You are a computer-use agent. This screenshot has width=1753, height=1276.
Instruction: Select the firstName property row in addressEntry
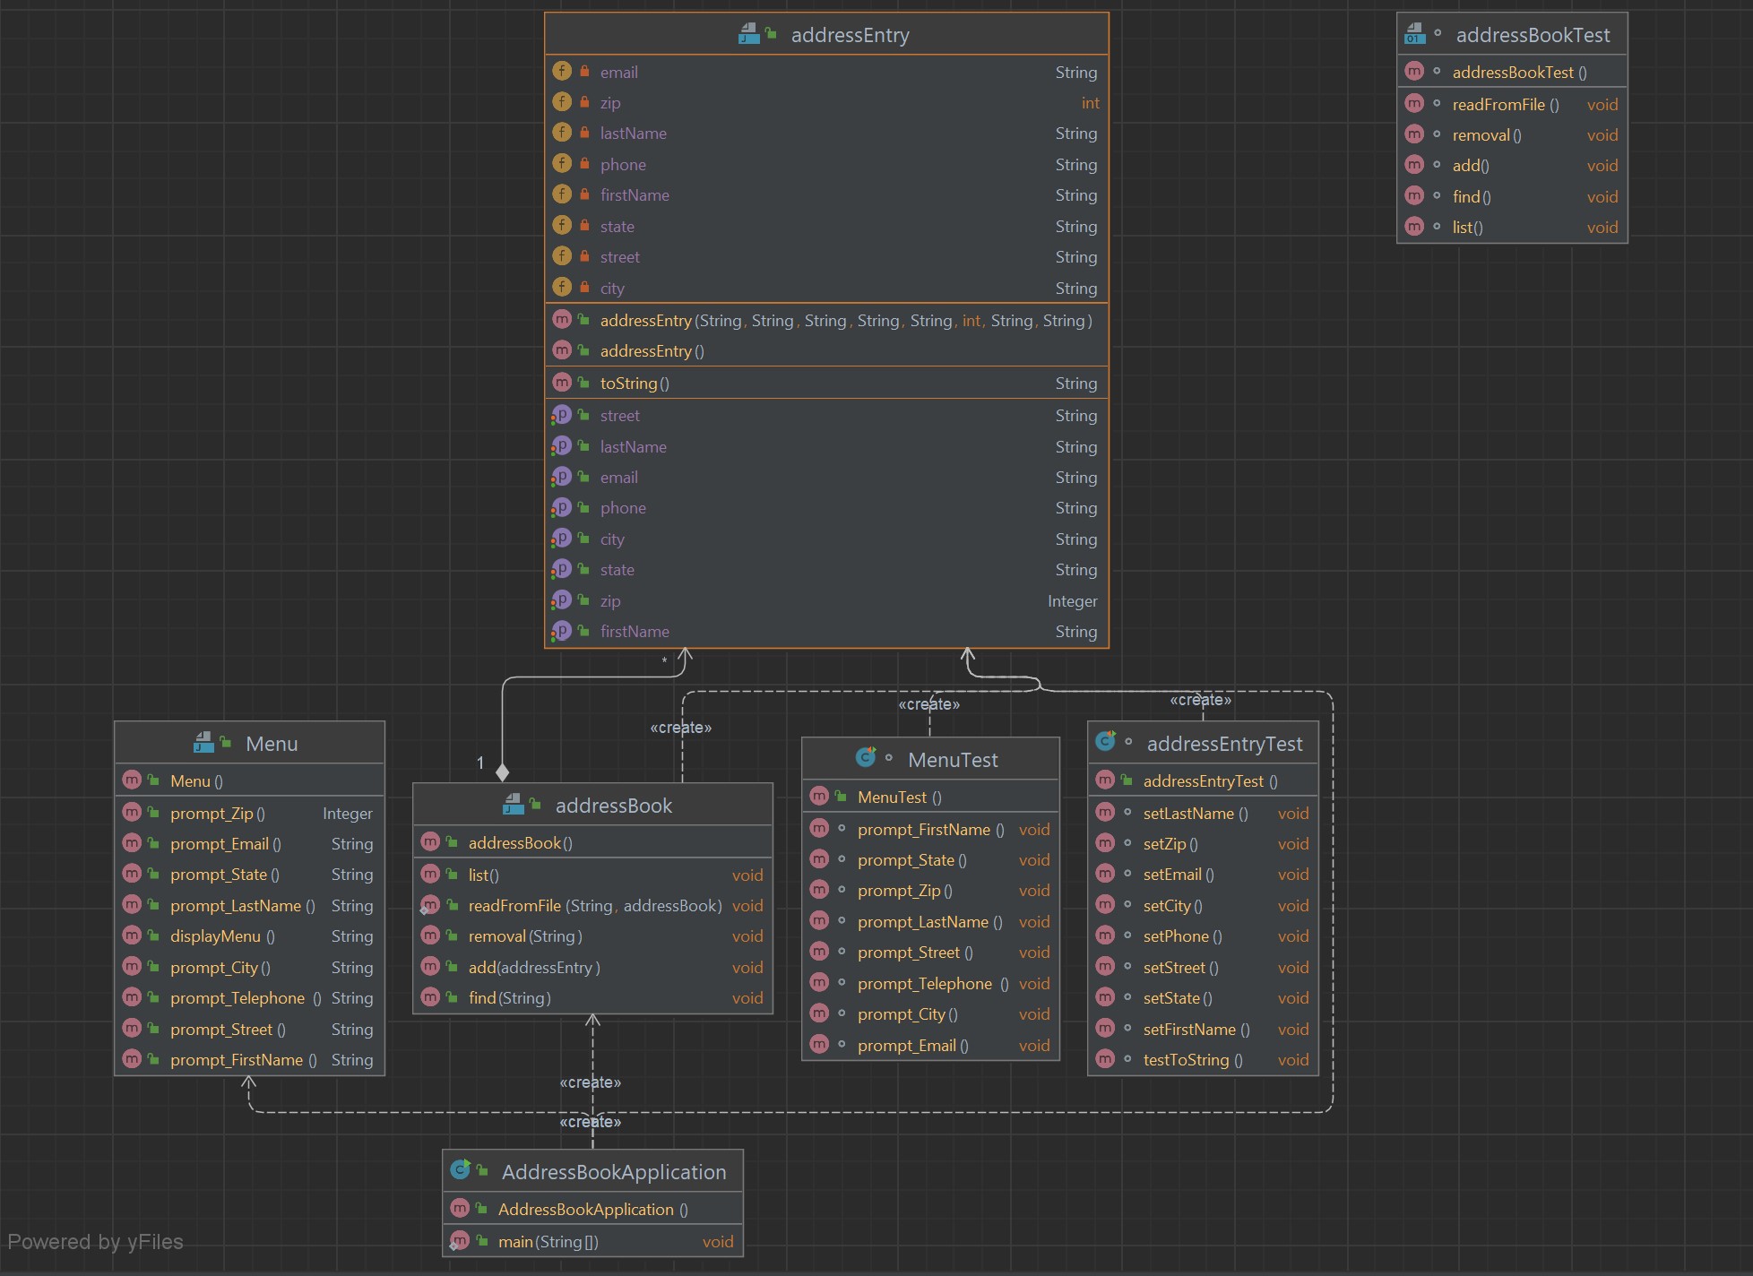[826, 631]
